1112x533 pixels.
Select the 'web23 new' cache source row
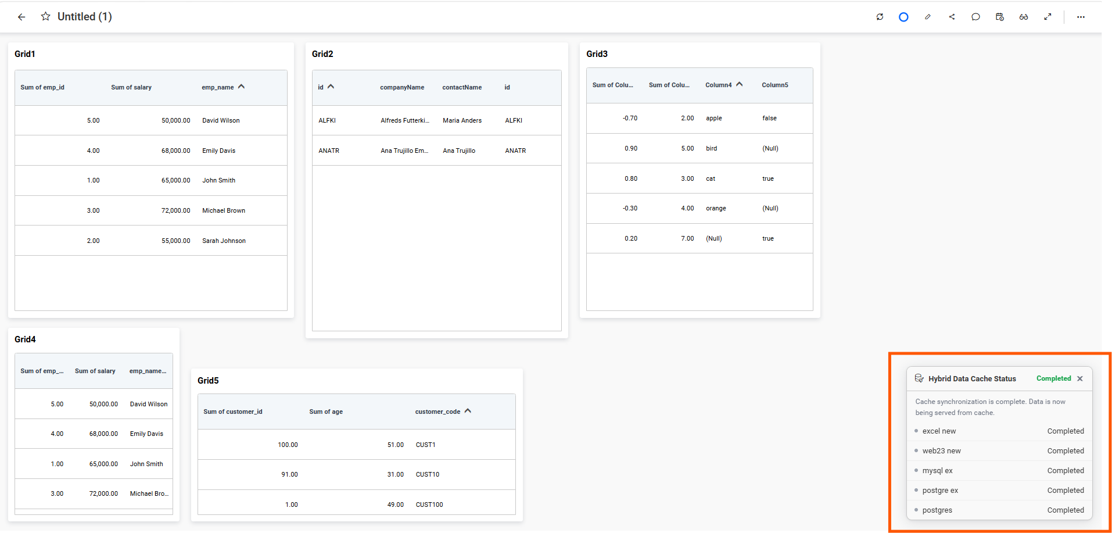(999, 451)
